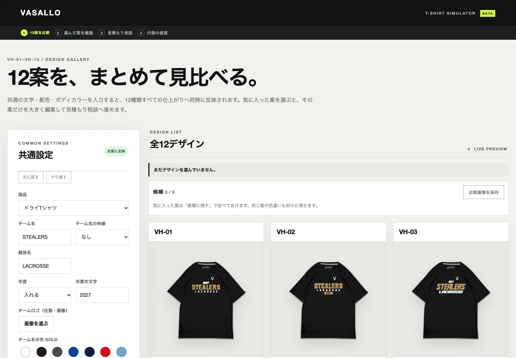Click "比較画像を保存" button
Viewport: 516px width, 358px height.
484,192
